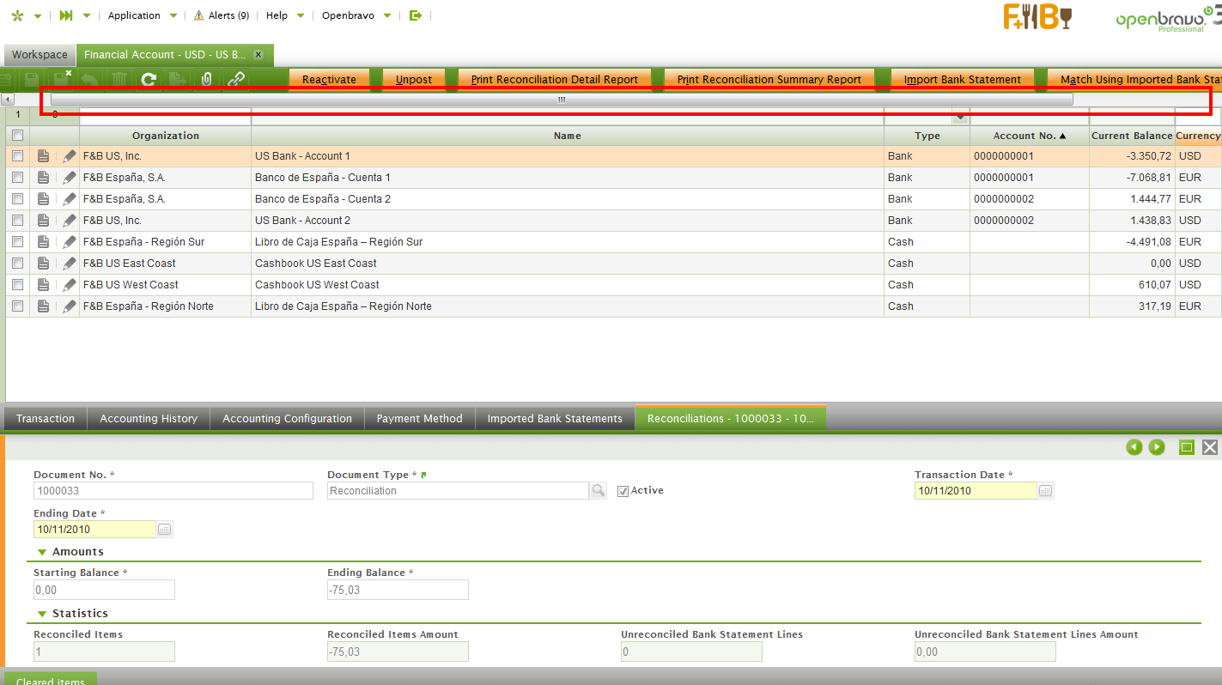Open the Payment Method tab
1222x685 pixels.
pyautogui.click(x=420, y=419)
